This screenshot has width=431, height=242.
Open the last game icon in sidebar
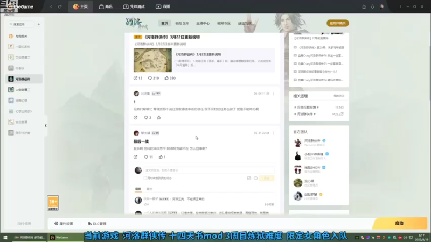[11, 133]
